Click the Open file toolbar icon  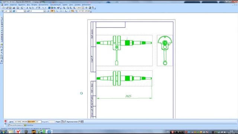[x=7, y=8]
